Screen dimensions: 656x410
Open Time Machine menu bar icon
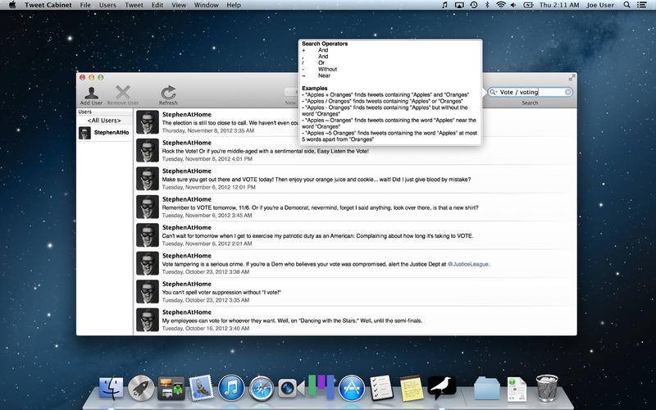click(474, 5)
